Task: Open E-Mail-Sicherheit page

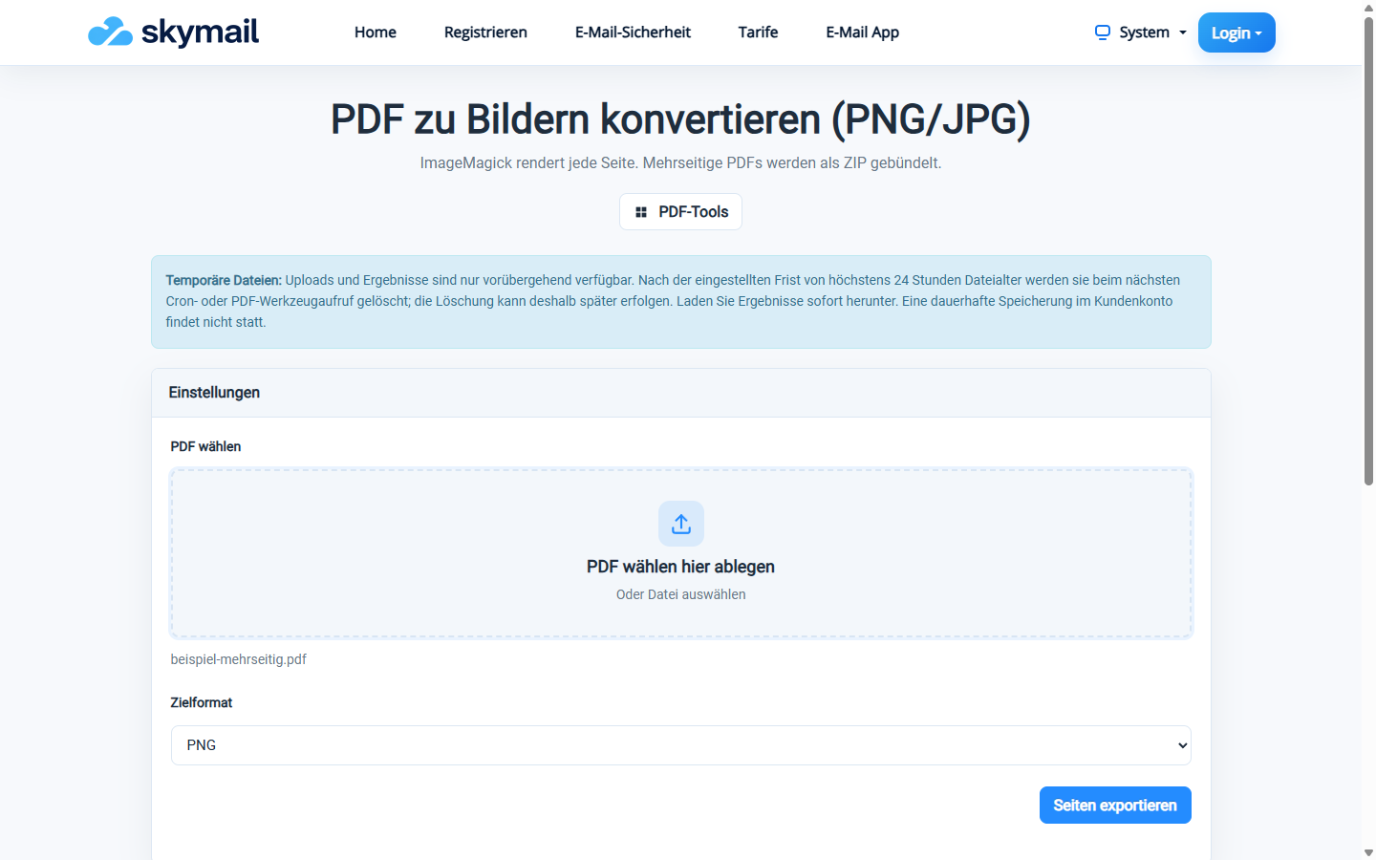Action: click(x=633, y=32)
